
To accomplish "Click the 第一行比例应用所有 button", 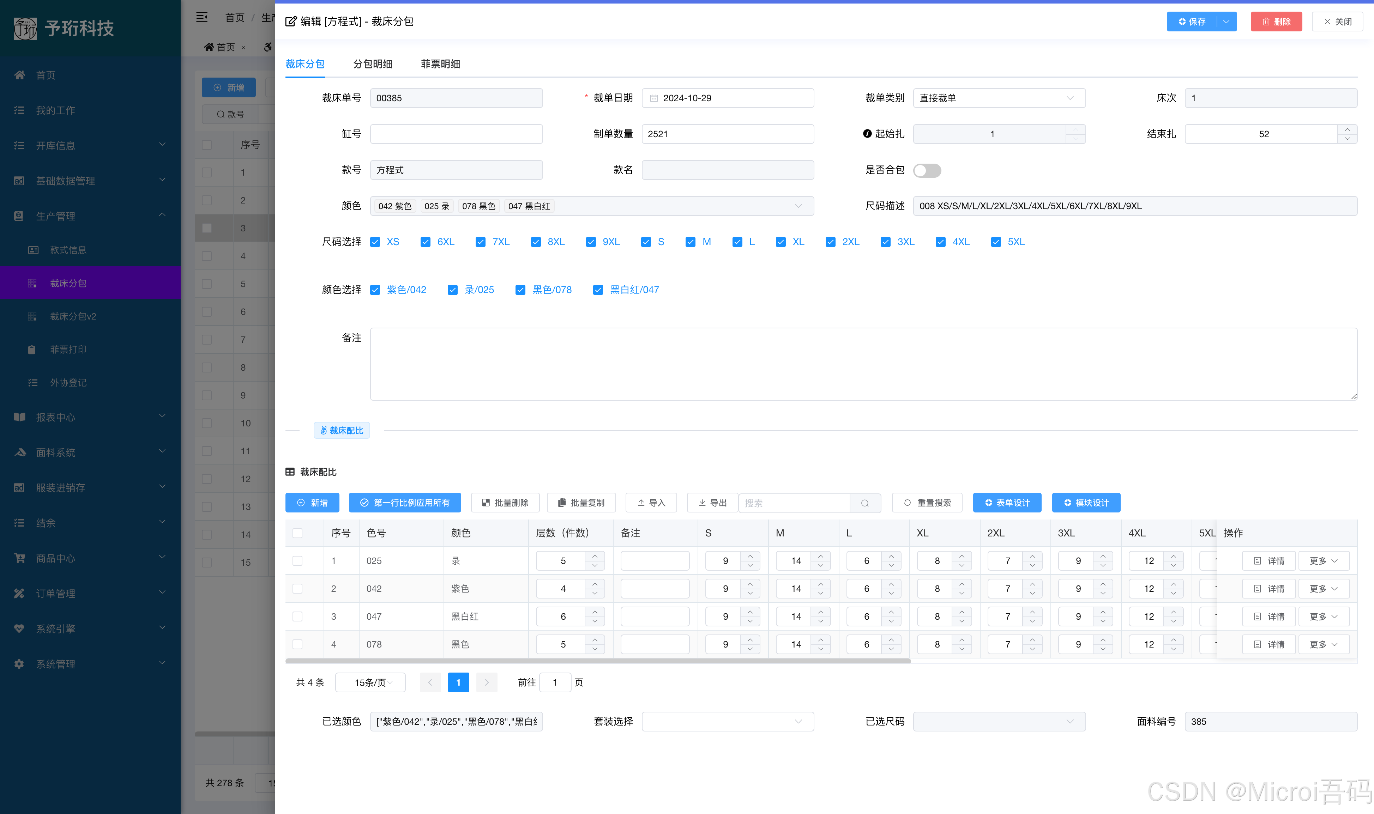I will click(x=405, y=503).
